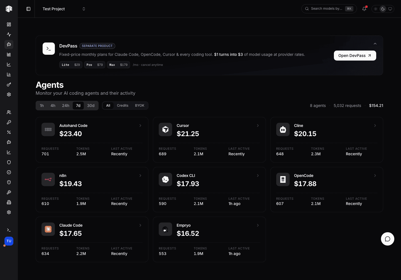Open the chat support bubble
401x280 pixels.
[388, 239]
